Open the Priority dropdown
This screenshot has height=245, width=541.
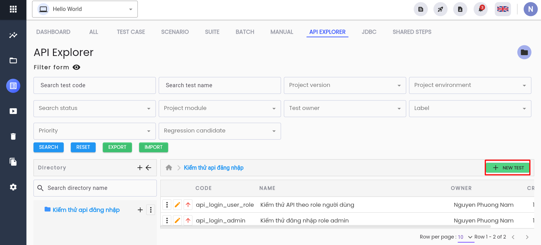pyautogui.click(x=94, y=131)
